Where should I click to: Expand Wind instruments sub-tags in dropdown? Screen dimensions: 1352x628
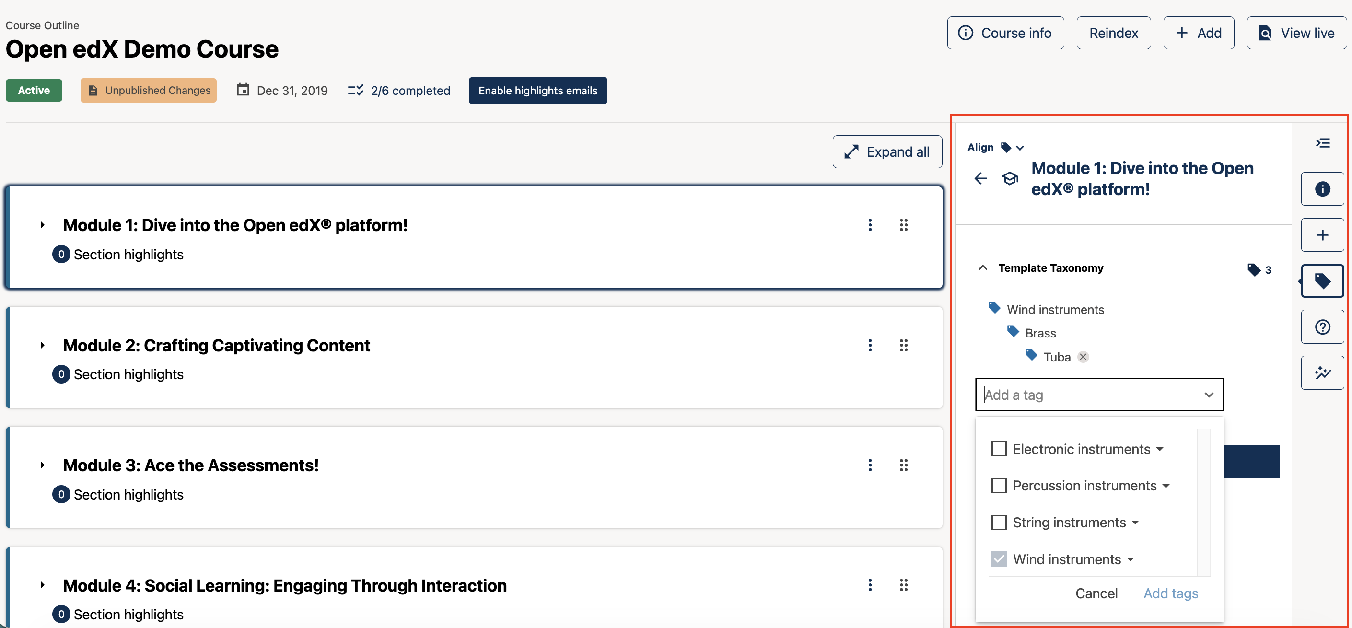click(1131, 560)
